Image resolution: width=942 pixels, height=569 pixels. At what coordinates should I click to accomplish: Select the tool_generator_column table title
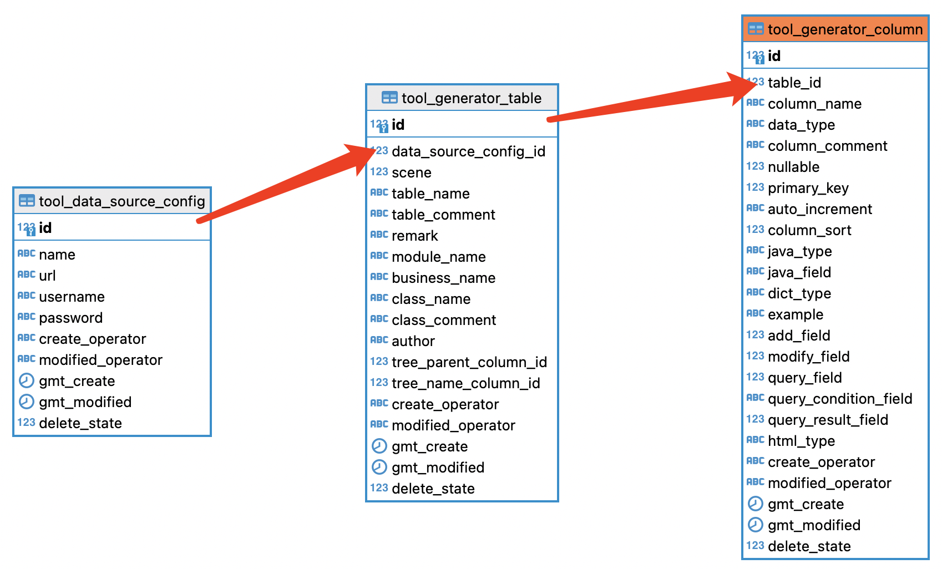coord(845,29)
